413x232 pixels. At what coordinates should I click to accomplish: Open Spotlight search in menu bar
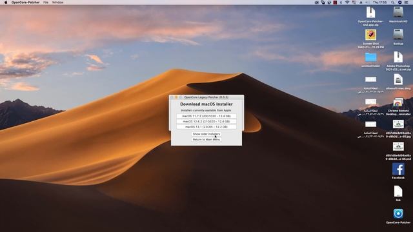click(x=393, y=3)
